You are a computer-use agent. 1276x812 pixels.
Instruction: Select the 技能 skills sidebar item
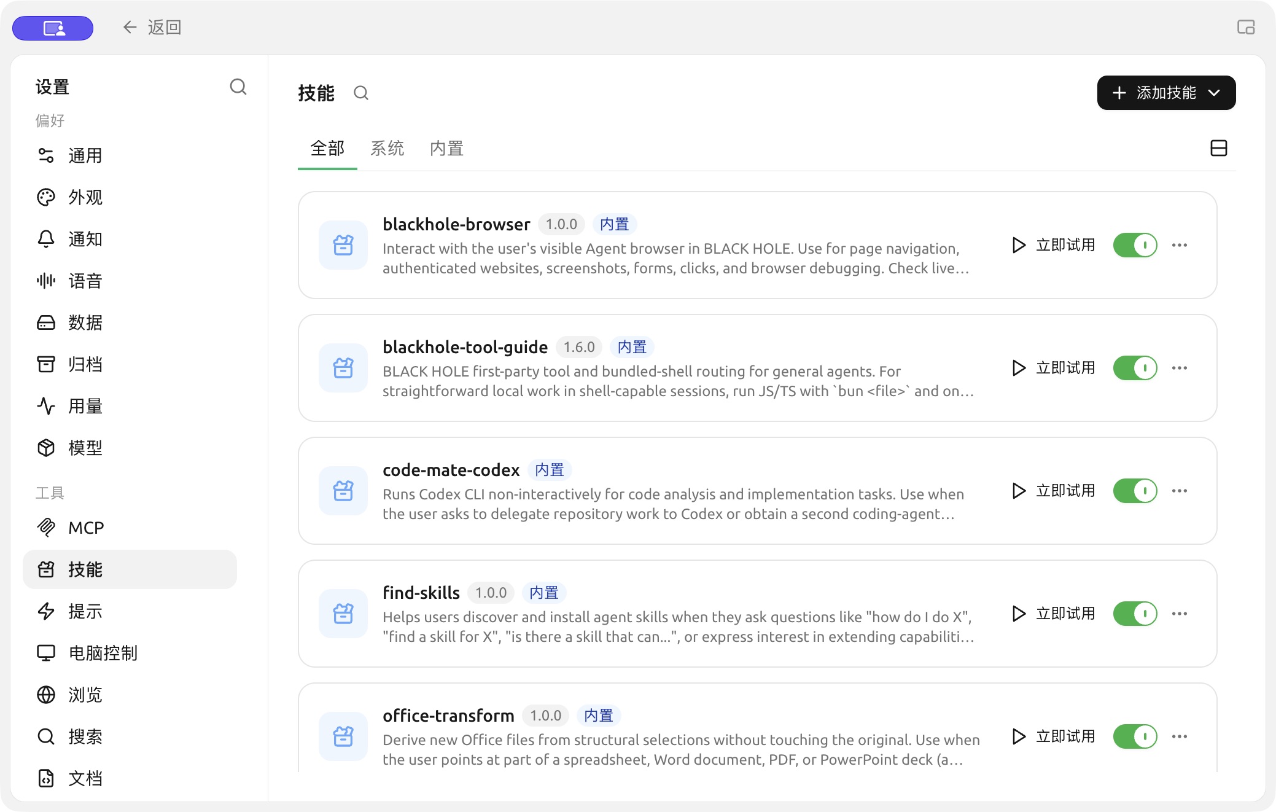pos(130,569)
